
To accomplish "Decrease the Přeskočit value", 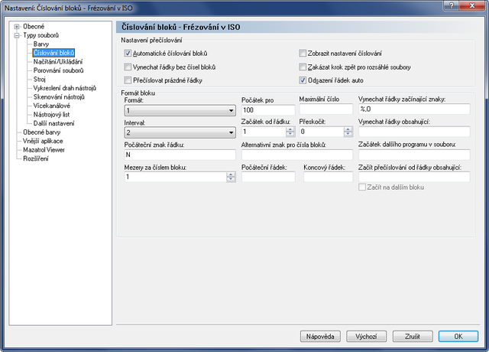I will (x=348, y=135).
